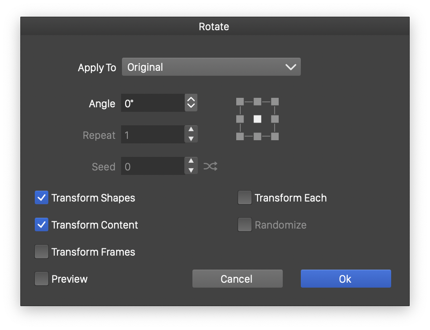This screenshot has width=430, height=330.
Task: Select the center rotation anchor point
Action: tap(257, 119)
